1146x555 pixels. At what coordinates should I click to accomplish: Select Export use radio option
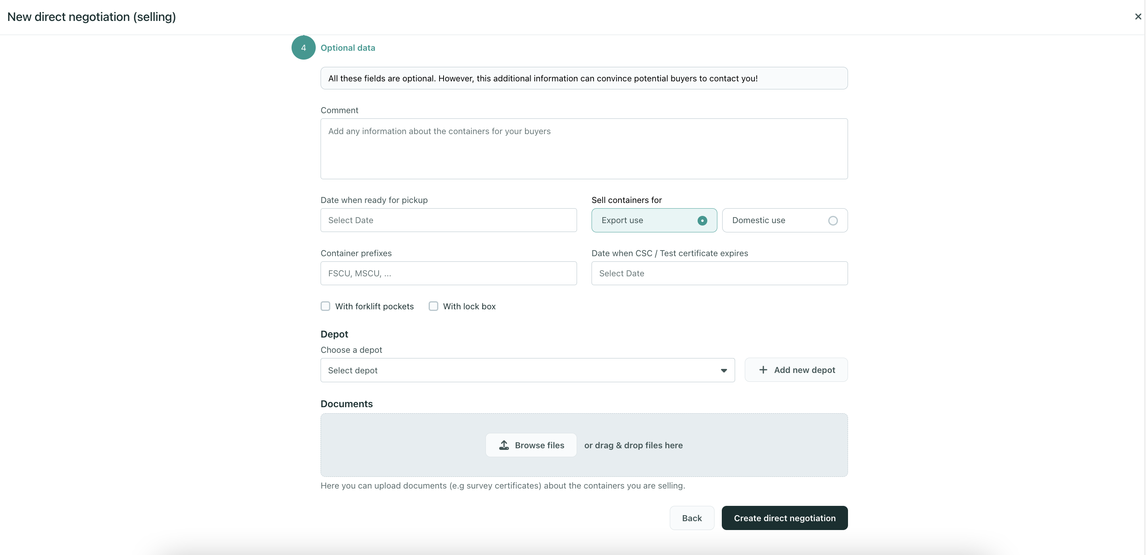(654, 220)
